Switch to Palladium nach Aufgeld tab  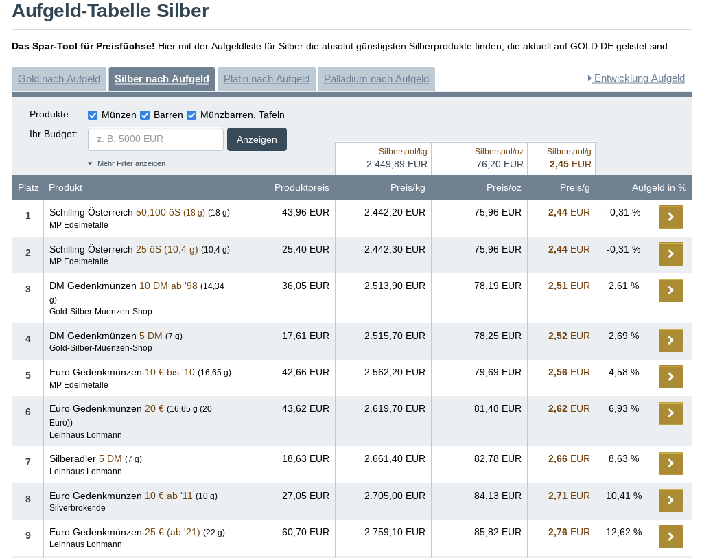(x=377, y=79)
